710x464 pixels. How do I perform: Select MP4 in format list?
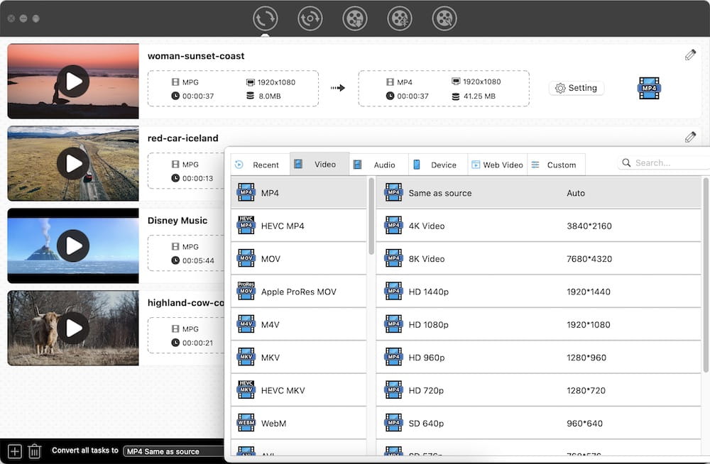(298, 193)
